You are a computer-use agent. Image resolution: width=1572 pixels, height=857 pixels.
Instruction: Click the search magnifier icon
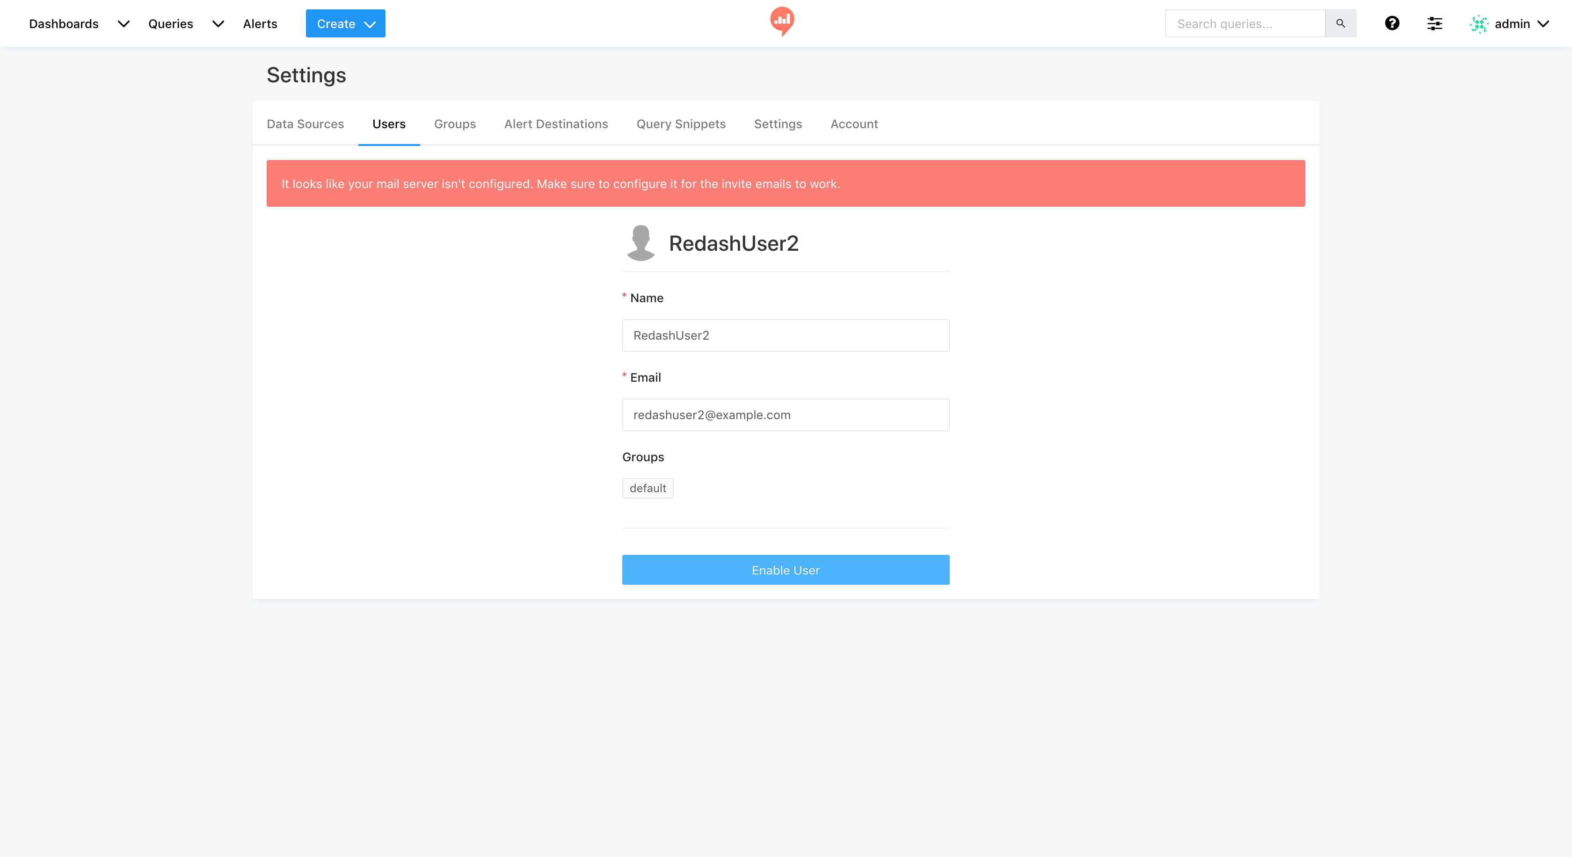1340,23
